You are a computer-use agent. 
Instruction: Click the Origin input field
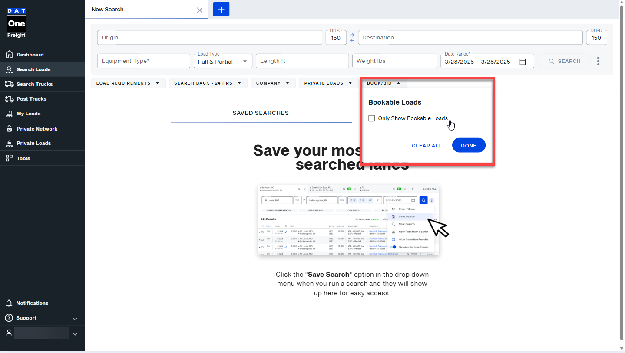(210, 38)
